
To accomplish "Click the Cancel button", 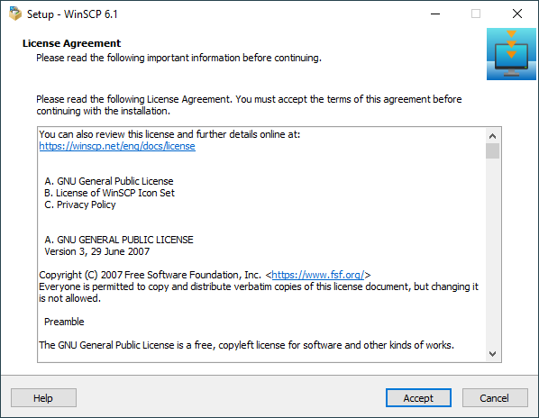I will [x=495, y=398].
